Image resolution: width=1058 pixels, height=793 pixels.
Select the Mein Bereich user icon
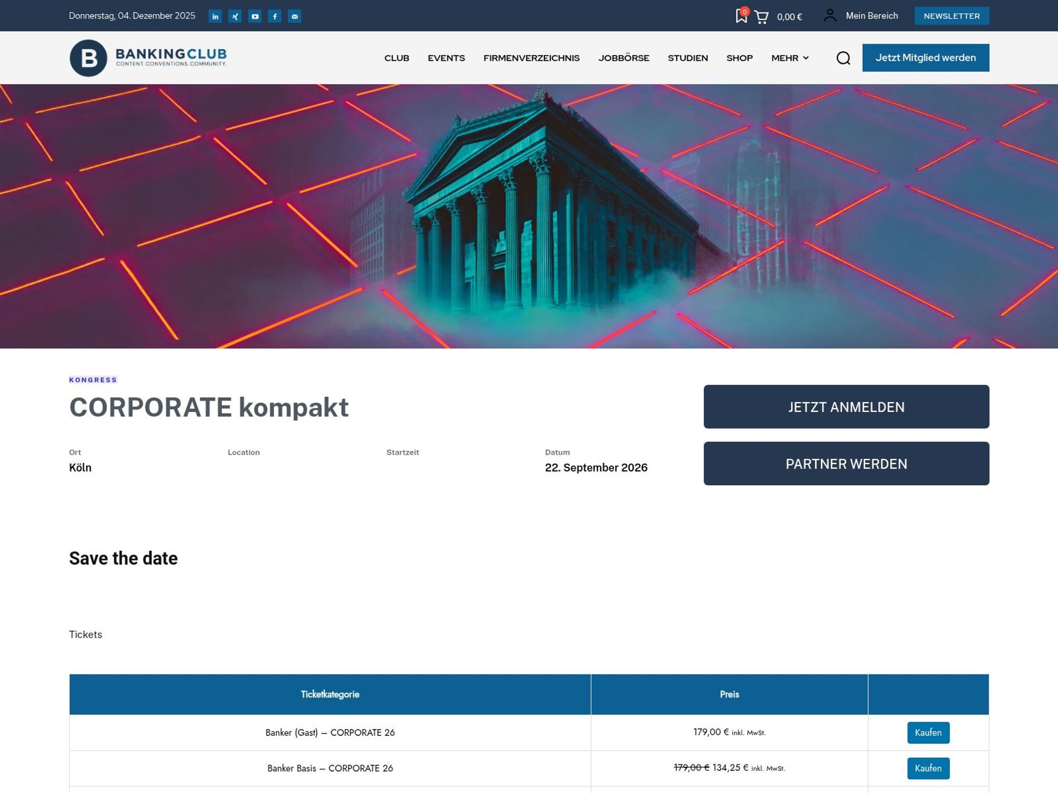(830, 16)
